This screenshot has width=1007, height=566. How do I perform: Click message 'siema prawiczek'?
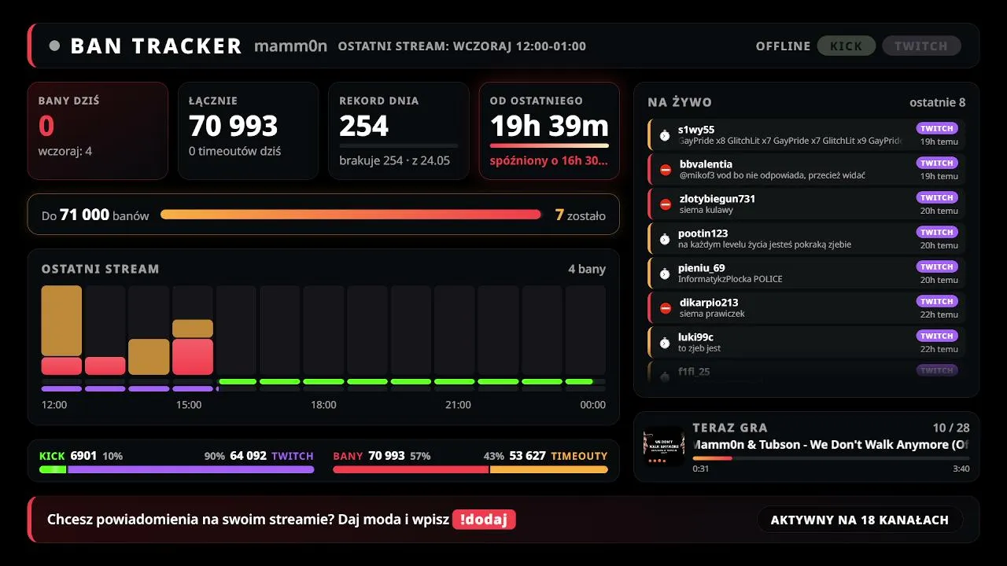tap(711, 314)
